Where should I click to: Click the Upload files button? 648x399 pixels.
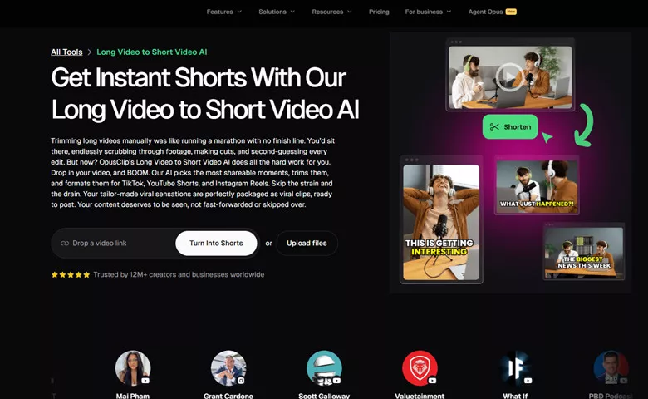pyautogui.click(x=307, y=243)
